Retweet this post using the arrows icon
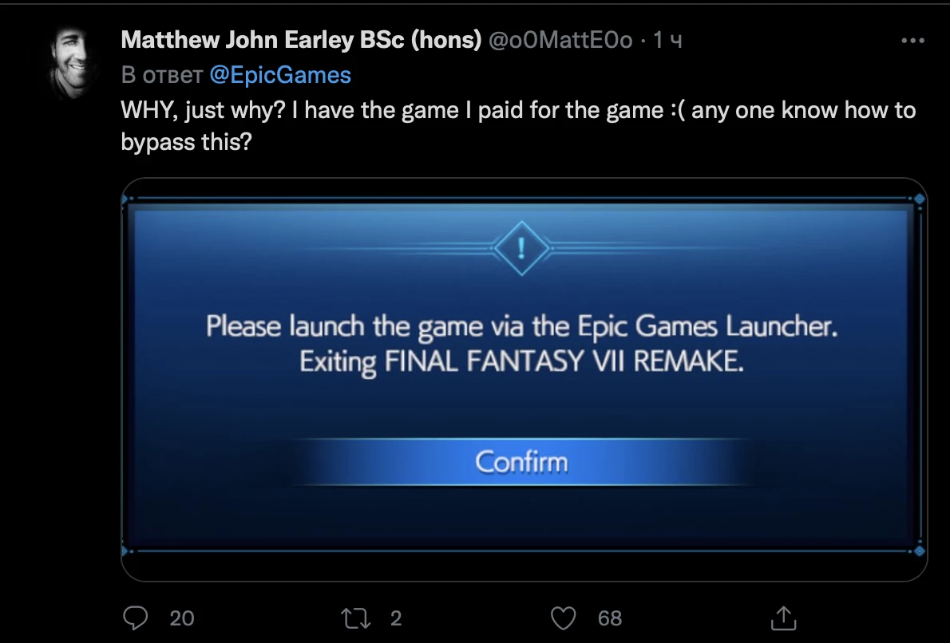 [x=355, y=618]
